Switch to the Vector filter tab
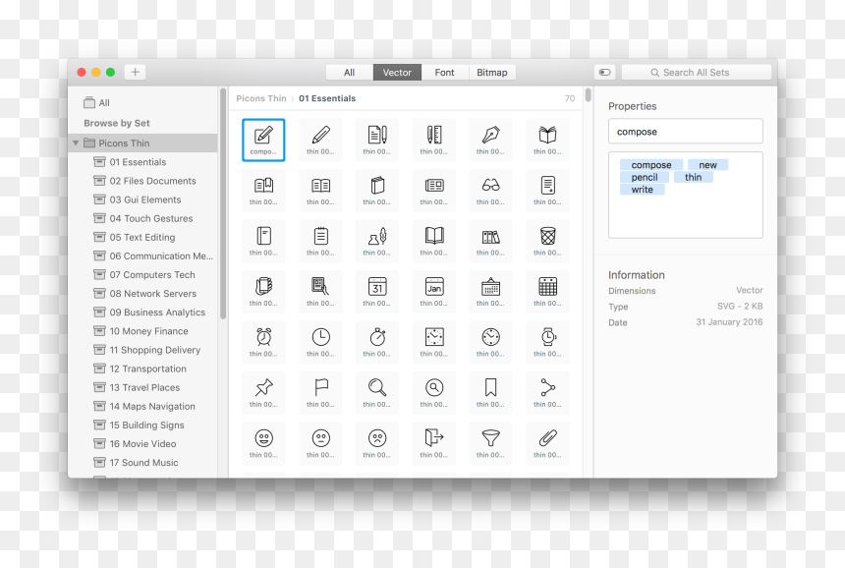 pyautogui.click(x=397, y=72)
